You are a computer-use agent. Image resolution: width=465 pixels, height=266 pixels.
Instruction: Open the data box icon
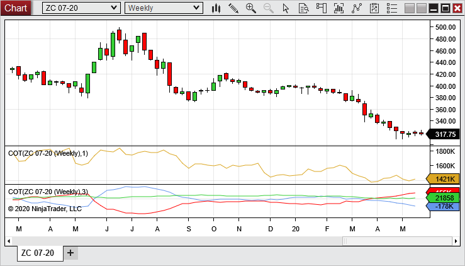[303, 8]
